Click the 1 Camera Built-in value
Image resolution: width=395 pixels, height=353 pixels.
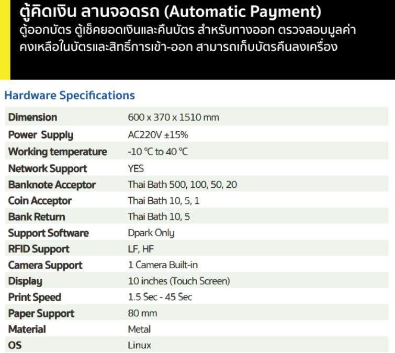tap(163, 265)
